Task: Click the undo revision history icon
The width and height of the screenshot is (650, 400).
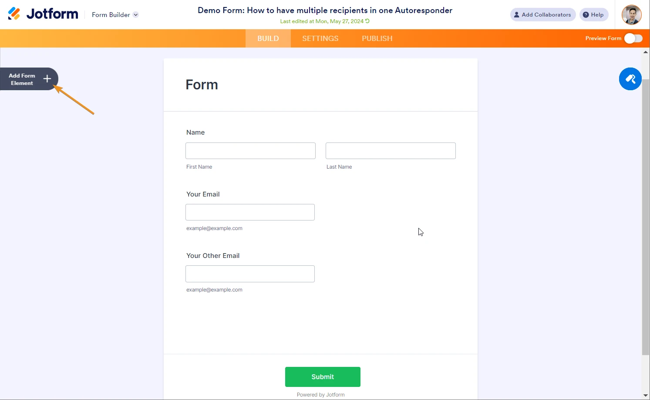Action: pos(367,21)
